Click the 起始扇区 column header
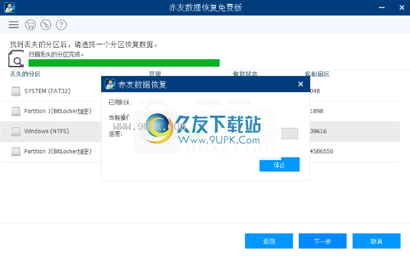This screenshot has height=257, width=410. 317,74
